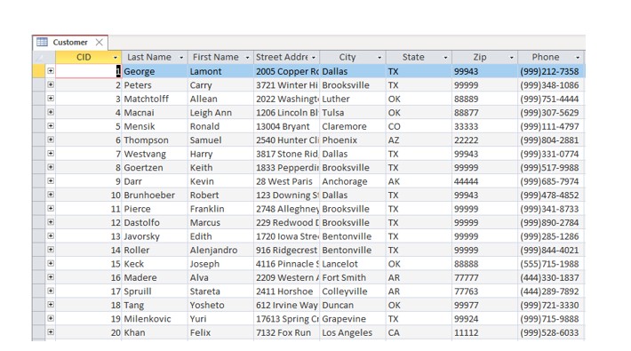
Task: Click the zip cell '11112'
Action: pos(485,333)
